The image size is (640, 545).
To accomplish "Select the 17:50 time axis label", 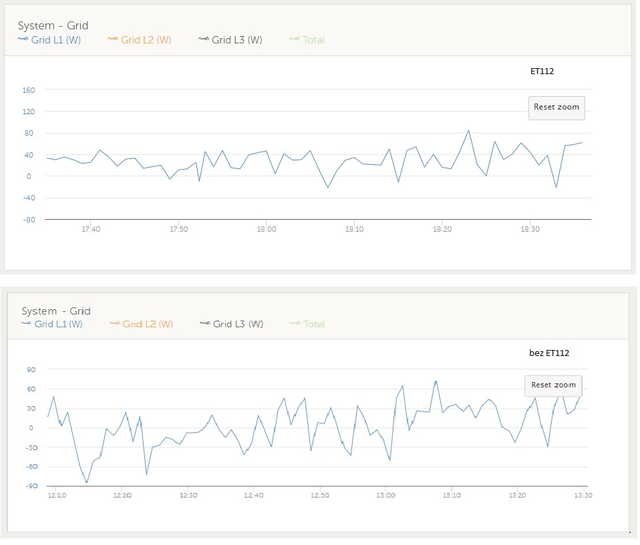I will 178,229.
